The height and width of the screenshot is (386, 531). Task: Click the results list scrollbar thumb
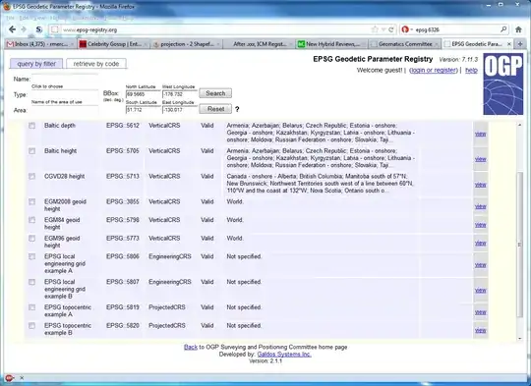pyautogui.click(x=520, y=245)
